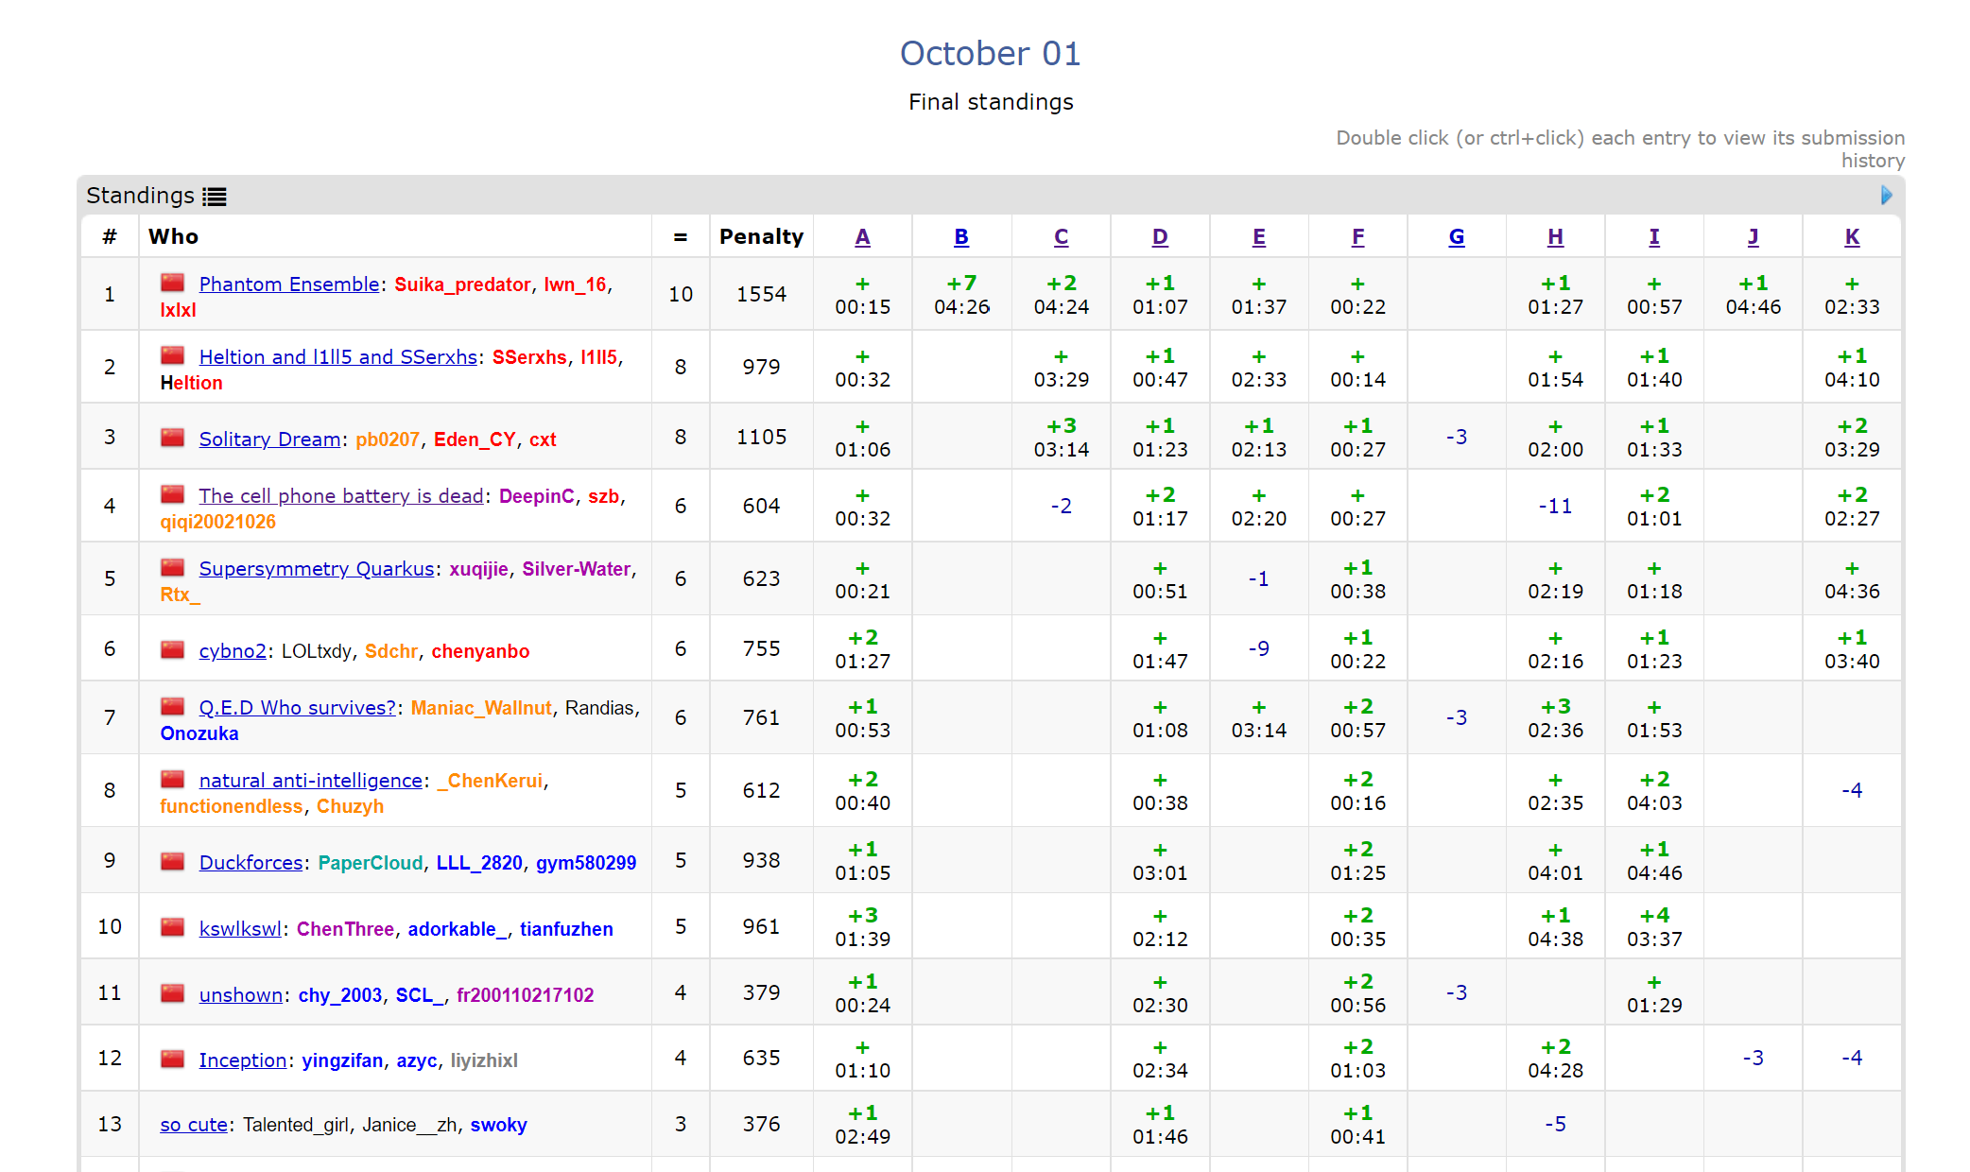The height and width of the screenshot is (1172, 1970).
Task: Open user Suika_predator profile link
Action: pyautogui.click(x=462, y=284)
